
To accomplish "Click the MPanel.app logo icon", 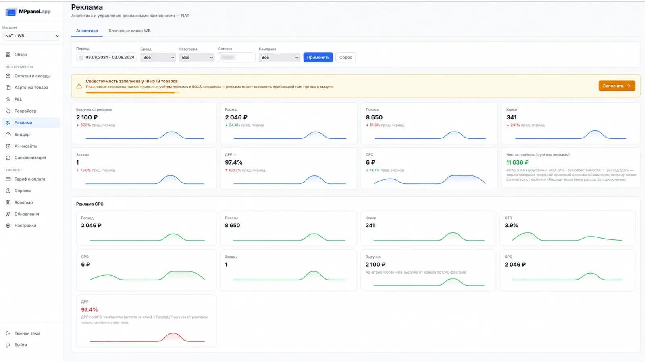I will (x=11, y=12).
